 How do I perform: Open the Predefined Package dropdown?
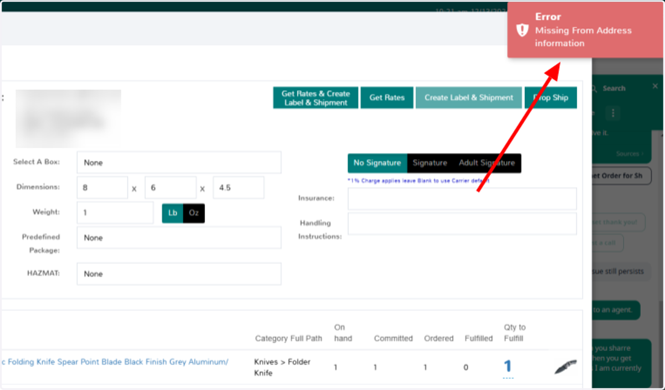[x=179, y=238]
